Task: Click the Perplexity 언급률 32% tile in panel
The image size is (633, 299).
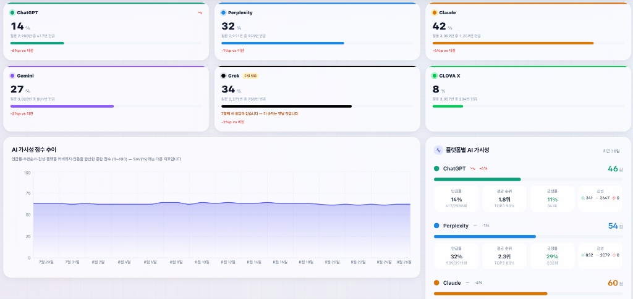Action: coord(457,256)
